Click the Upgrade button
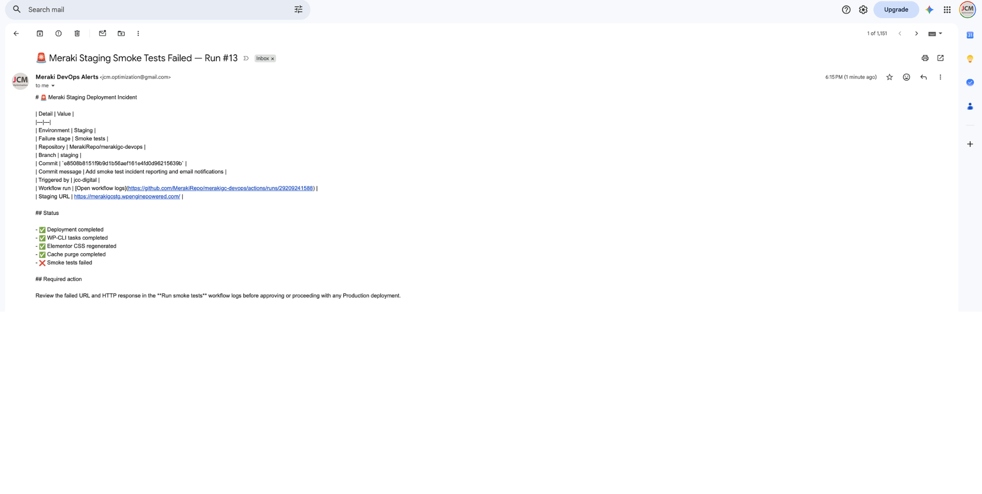This screenshot has width=982, height=494. tap(896, 10)
